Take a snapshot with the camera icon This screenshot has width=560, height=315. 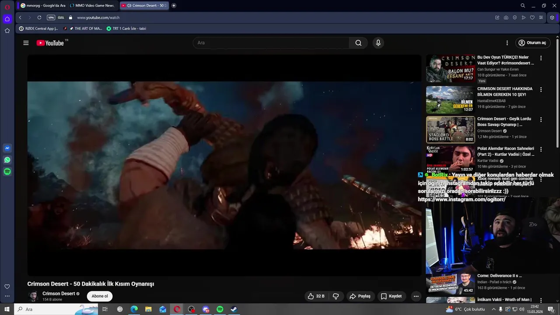[x=506, y=17]
